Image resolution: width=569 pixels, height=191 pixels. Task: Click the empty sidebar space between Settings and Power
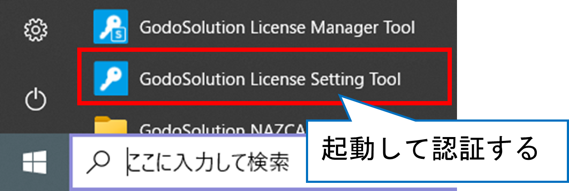(x=36, y=64)
